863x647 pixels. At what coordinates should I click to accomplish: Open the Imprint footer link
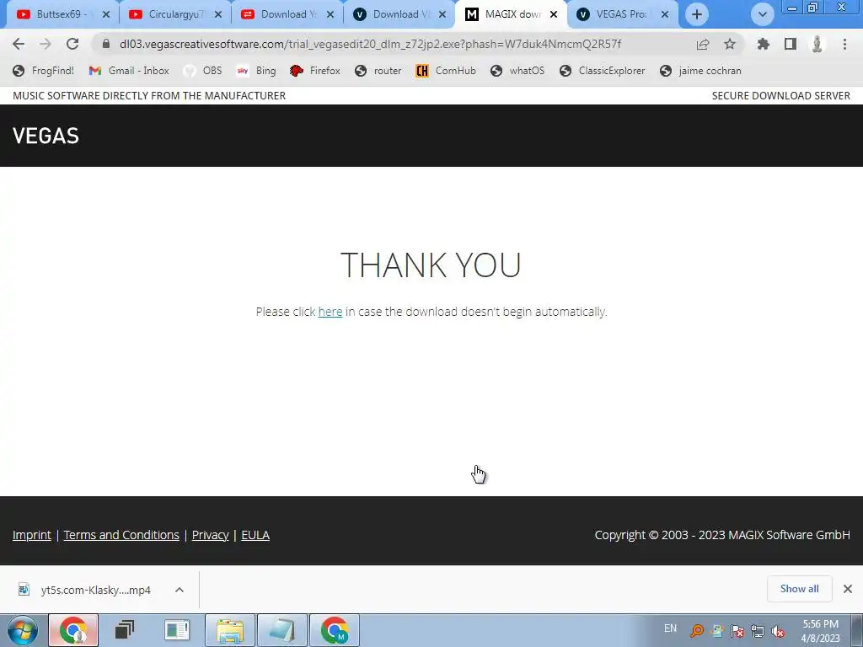click(x=32, y=535)
